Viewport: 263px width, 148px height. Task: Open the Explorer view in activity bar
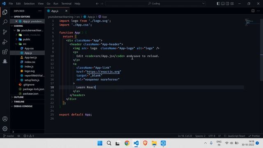click(x=5, y=12)
